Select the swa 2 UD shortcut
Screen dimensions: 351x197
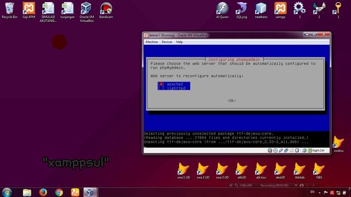[x=203, y=171]
